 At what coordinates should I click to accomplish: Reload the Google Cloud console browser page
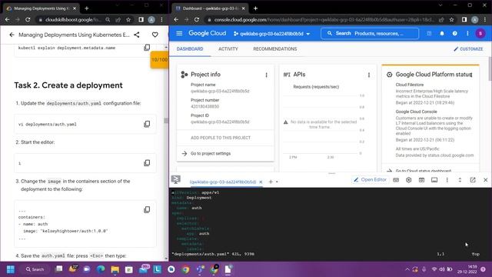pos(197,19)
